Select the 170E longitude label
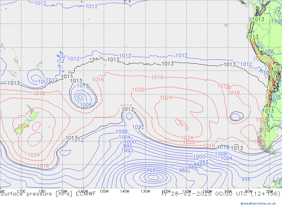 point(21,191)
